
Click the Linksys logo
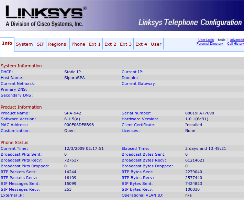tap(46, 16)
